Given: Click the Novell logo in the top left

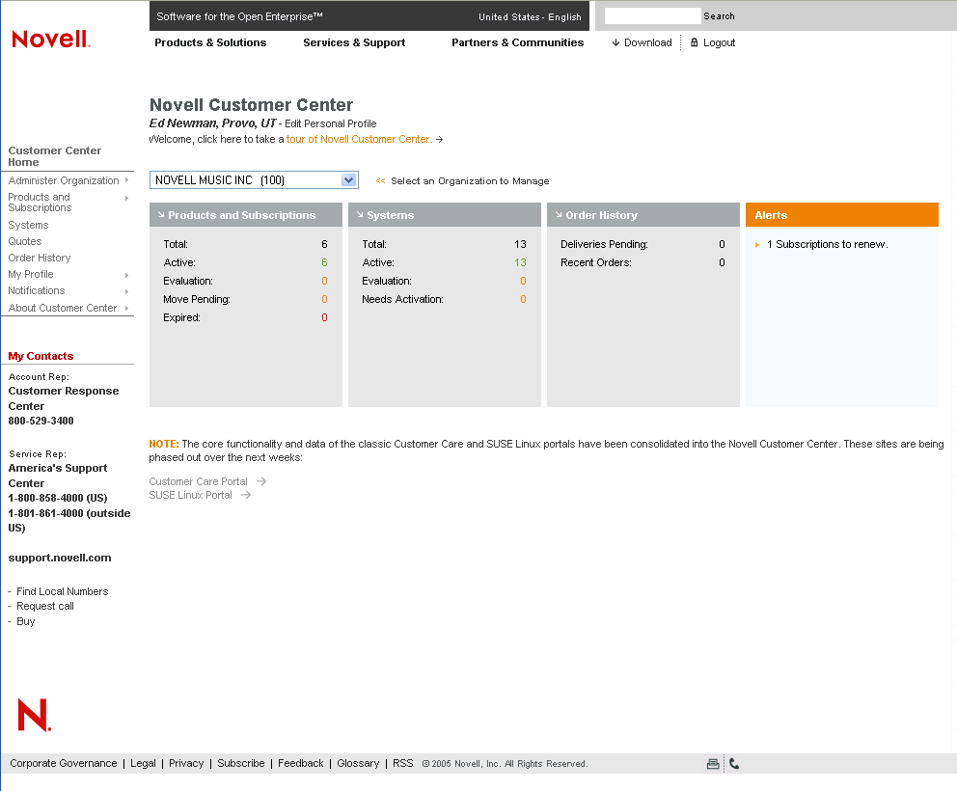Looking at the screenshot, I should pyautogui.click(x=50, y=40).
